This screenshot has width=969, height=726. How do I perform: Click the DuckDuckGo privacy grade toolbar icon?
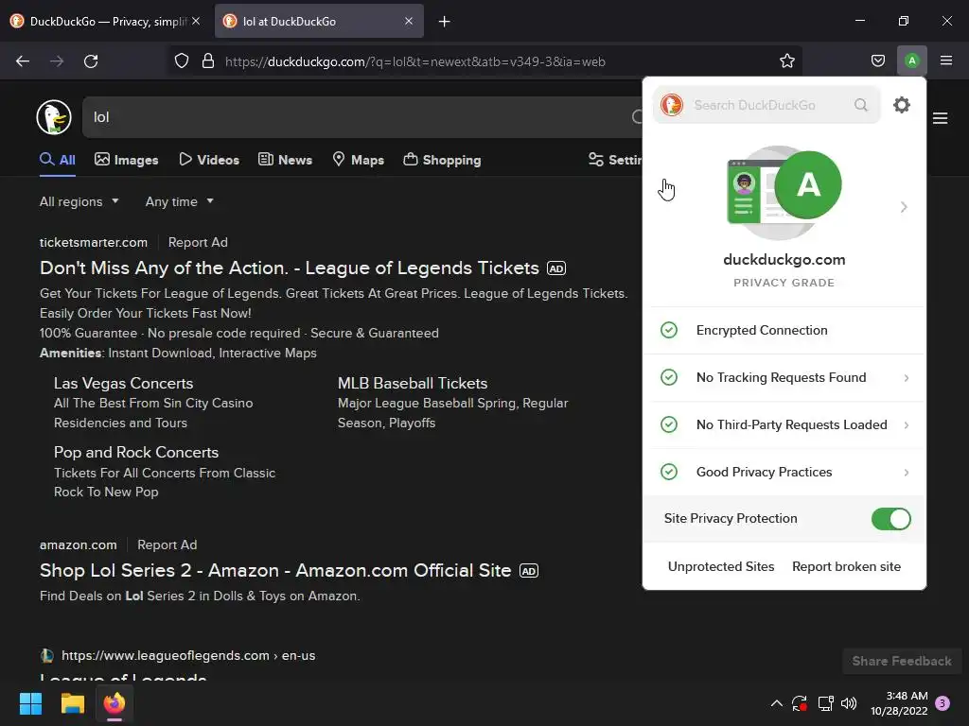911,60
